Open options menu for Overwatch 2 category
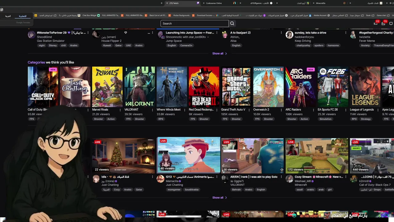 point(281,110)
